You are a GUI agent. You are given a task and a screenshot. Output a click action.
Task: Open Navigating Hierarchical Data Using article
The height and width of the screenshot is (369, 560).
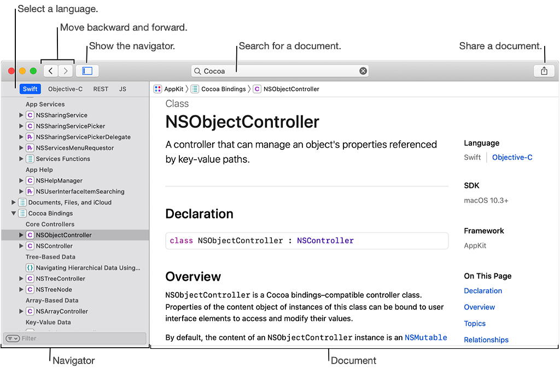[x=88, y=268]
